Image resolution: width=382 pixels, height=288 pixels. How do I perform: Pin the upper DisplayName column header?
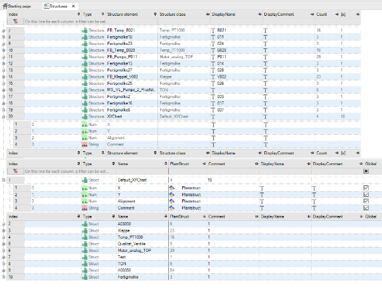click(260, 15)
